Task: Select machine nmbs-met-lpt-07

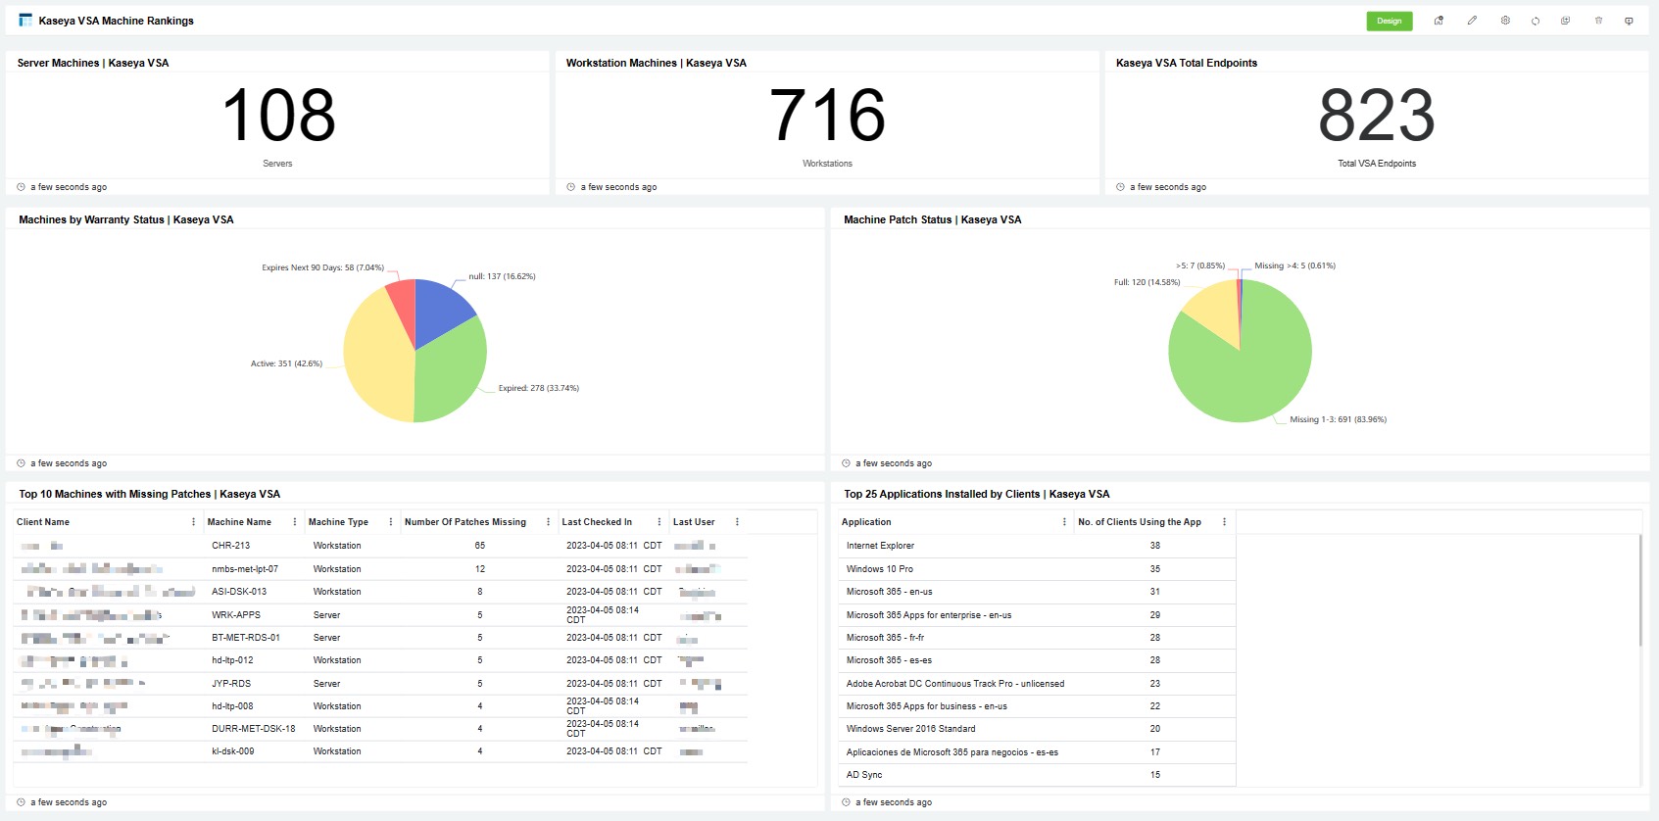Action: 245,569
